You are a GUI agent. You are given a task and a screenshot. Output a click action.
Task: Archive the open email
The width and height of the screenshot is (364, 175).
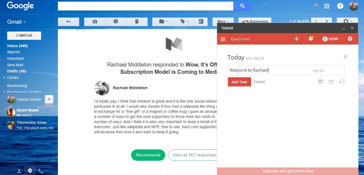(95, 22)
